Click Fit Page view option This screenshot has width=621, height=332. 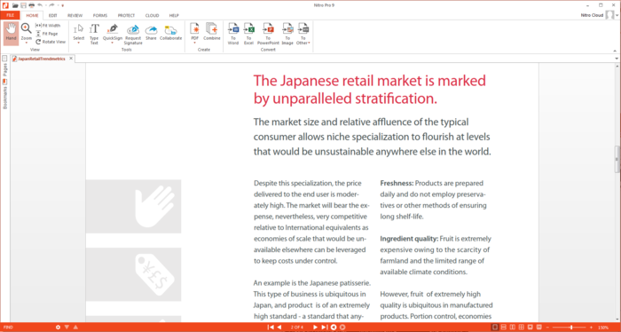point(47,34)
